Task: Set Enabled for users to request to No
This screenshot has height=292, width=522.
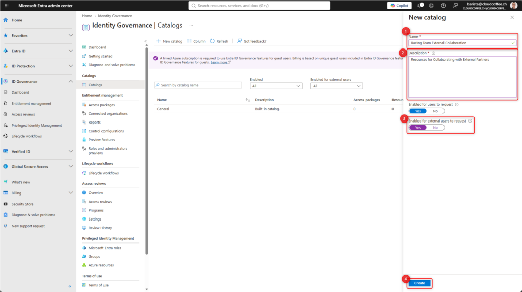Action: [435, 111]
